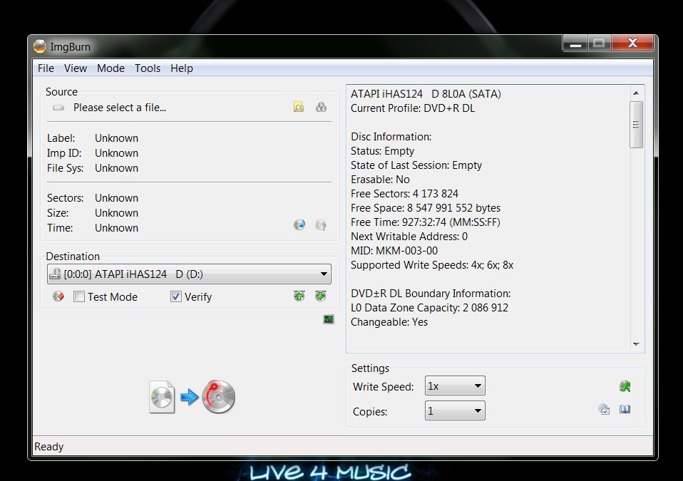Open the Copies dropdown
683x481 pixels.
coord(455,410)
